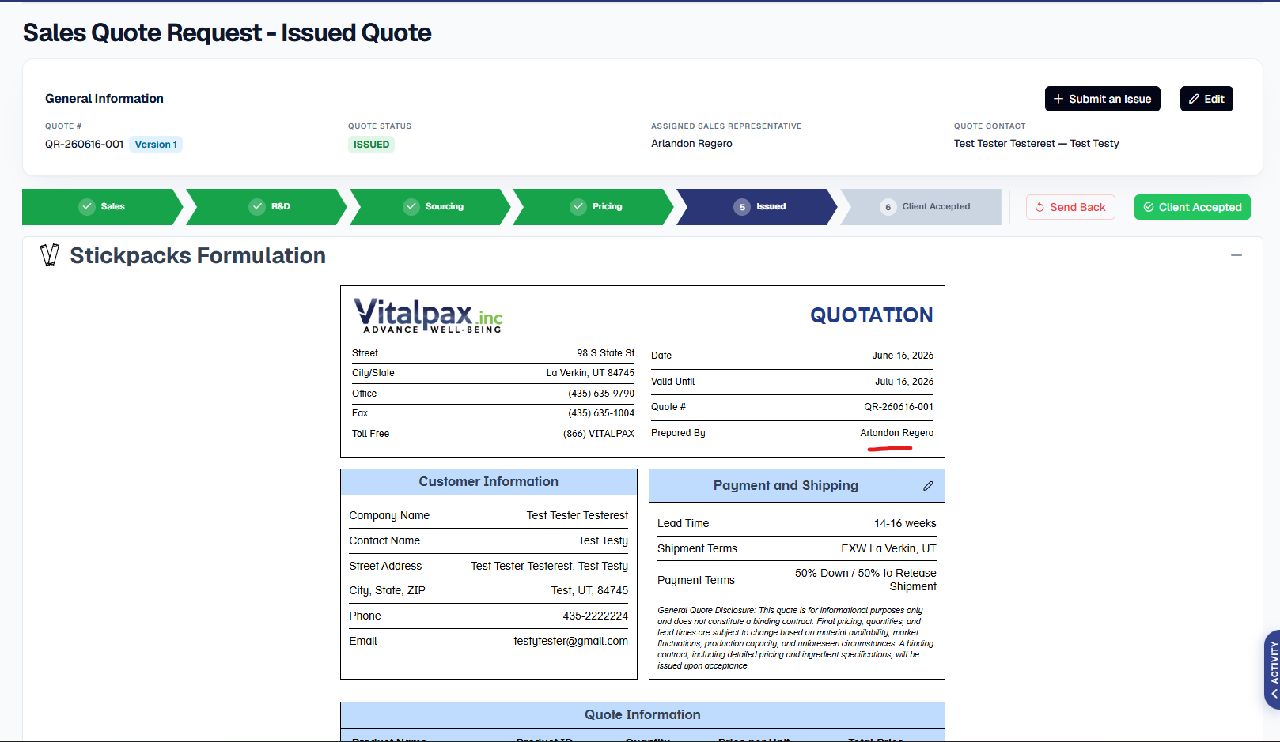The width and height of the screenshot is (1280, 742).
Task: Click email testytester@gmail.com
Action: pyautogui.click(x=571, y=641)
